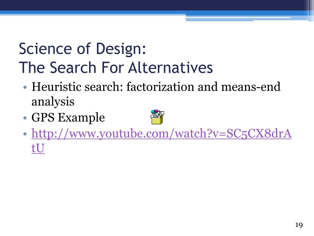Open the YouTube watch link
314x236 pixels.
coord(161,141)
